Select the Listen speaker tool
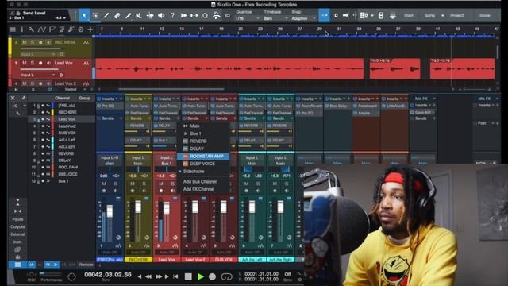This screenshot has width=508, height=286. point(161,16)
